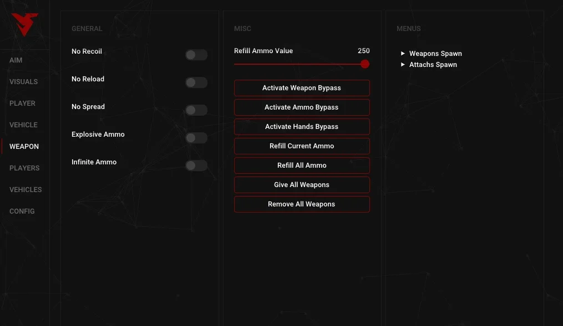Click the MENUS section heading
Viewport: 563px width, 326px height.
click(x=409, y=29)
